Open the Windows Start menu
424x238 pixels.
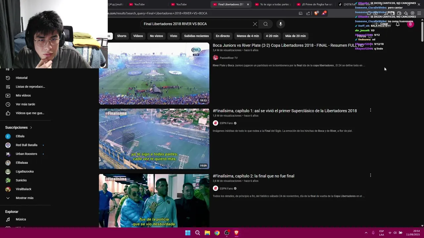pos(188,233)
